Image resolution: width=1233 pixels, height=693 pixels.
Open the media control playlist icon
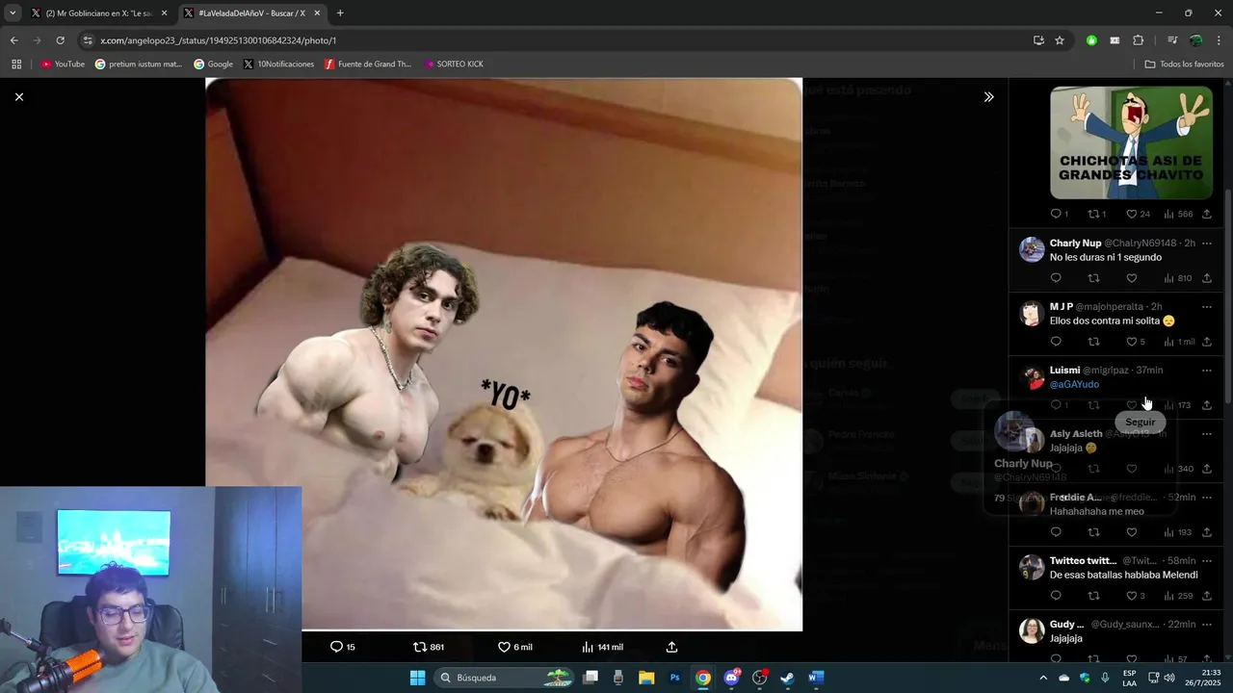[1172, 40]
